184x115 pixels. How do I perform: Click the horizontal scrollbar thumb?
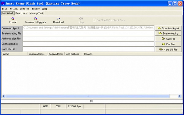pyautogui.click(x=88, y=96)
